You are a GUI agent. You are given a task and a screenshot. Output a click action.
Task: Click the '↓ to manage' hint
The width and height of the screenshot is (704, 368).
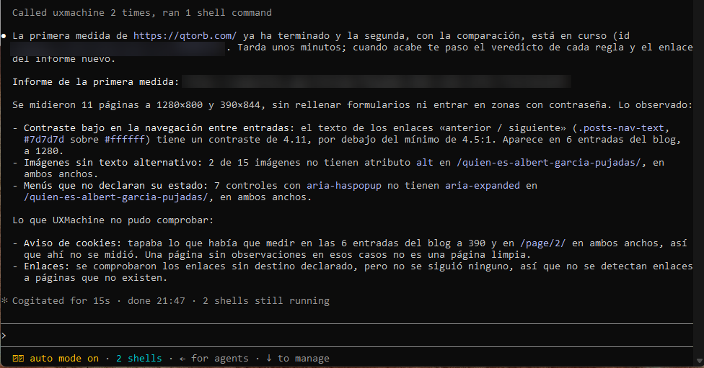click(298, 359)
